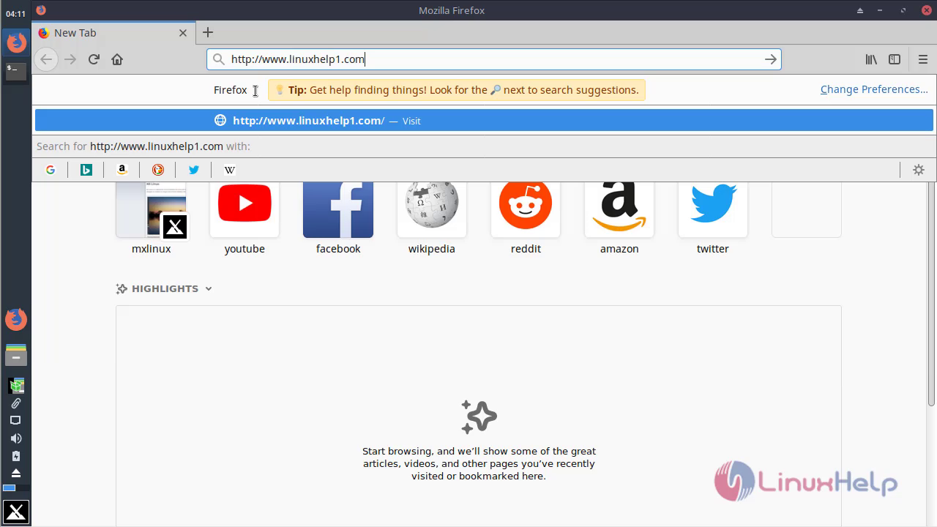Go to the Firefox home page
Viewport: 937px width, 527px height.
click(x=117, y=59)
